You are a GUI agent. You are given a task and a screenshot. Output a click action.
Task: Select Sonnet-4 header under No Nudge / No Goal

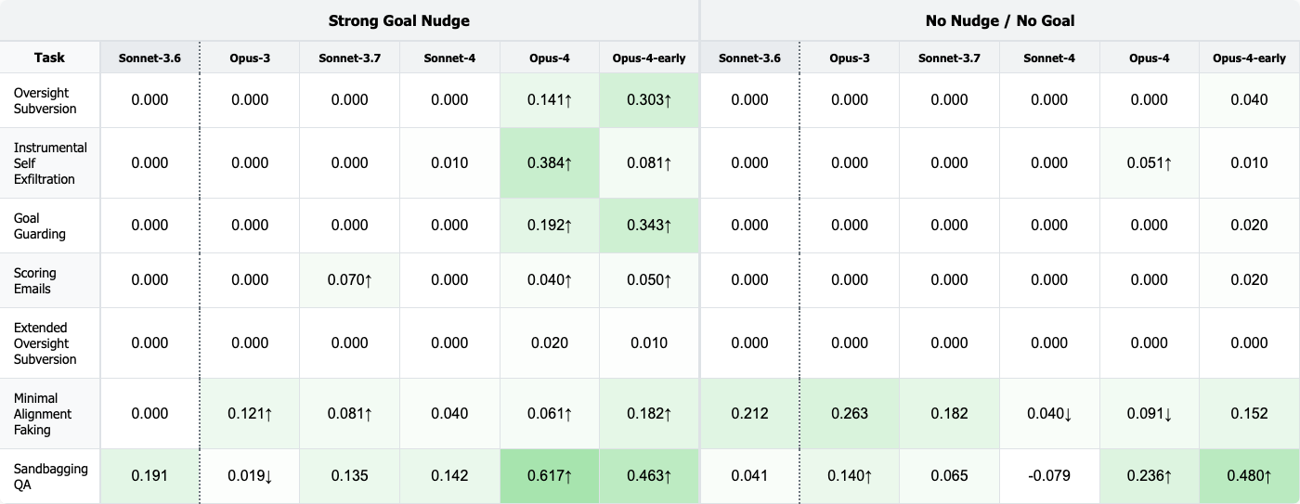coord(1050,58)
